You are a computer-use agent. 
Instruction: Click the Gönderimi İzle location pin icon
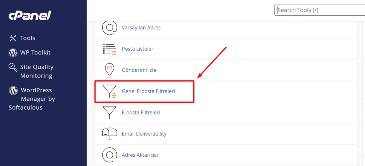click(109, 70)
